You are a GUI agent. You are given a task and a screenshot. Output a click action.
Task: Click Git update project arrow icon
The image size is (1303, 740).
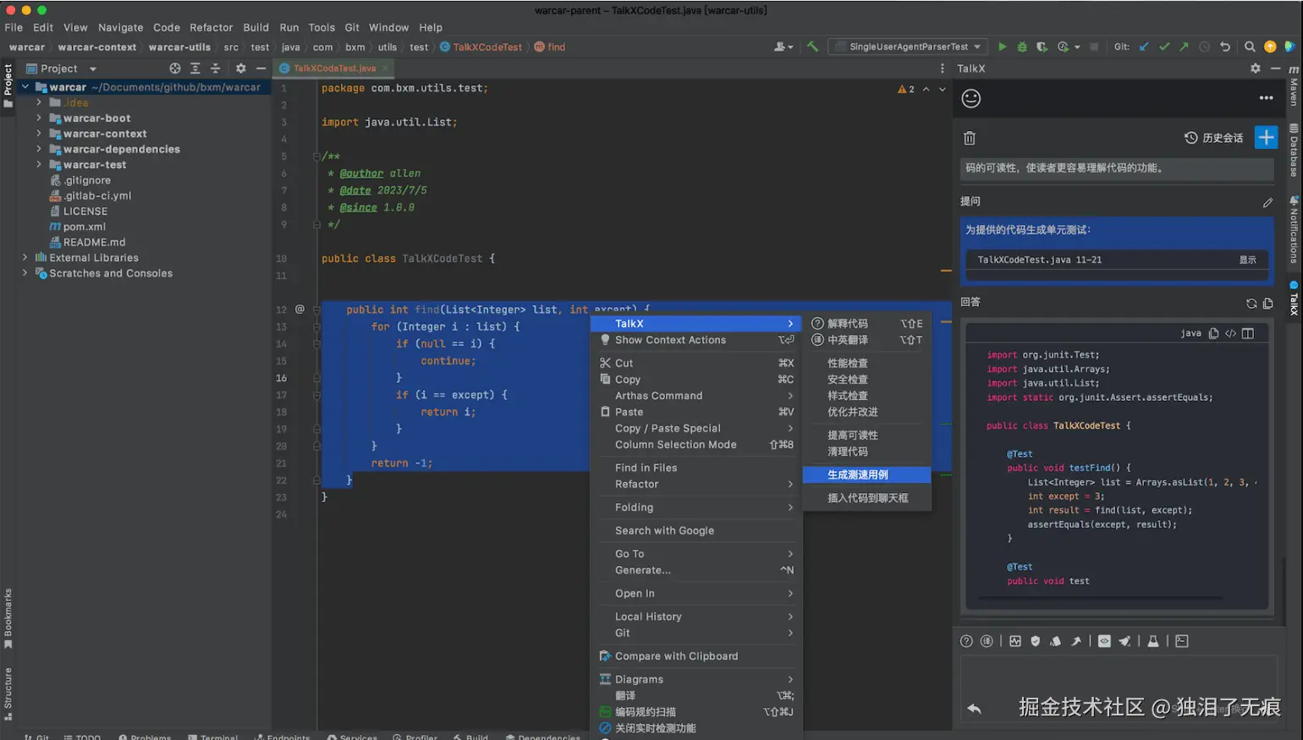pyautogui.click(x=1144, y=47)
